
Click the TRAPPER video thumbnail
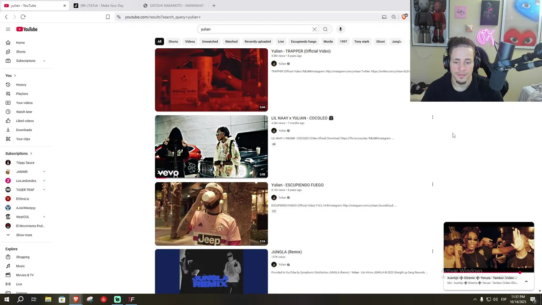pyautogui.click(x=211, y=80)
